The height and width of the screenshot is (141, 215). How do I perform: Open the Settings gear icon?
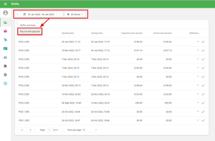5,75
